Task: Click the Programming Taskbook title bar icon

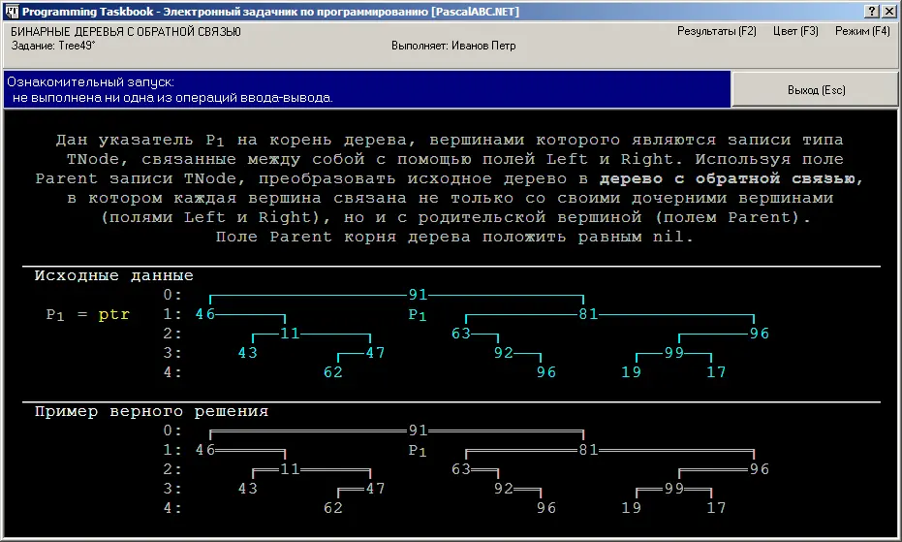Action: (10, 10)
